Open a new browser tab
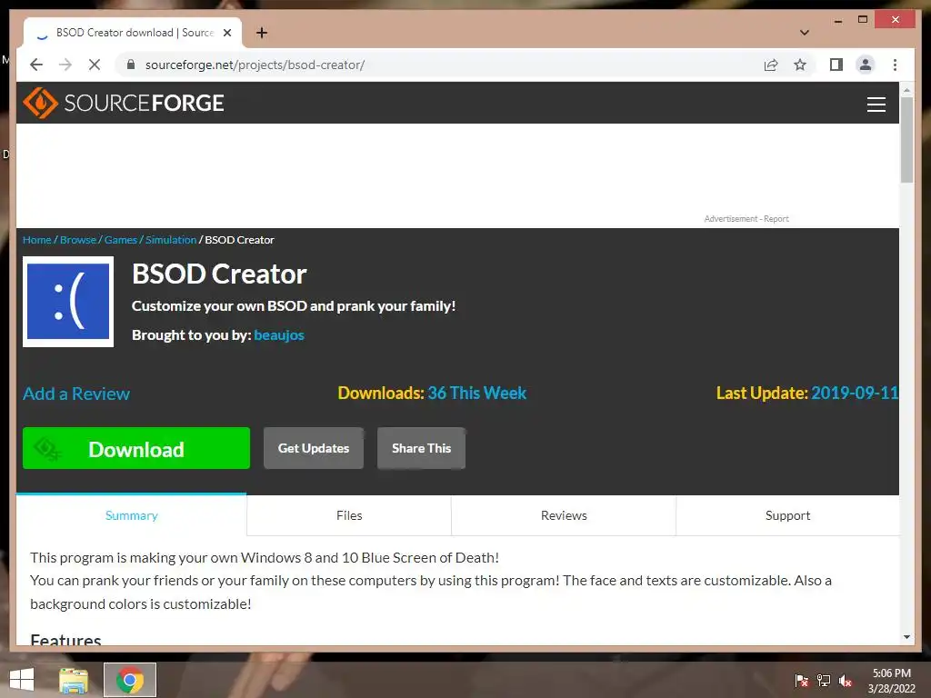The height and width of the screenshot is (698, 931). (262, 33)
